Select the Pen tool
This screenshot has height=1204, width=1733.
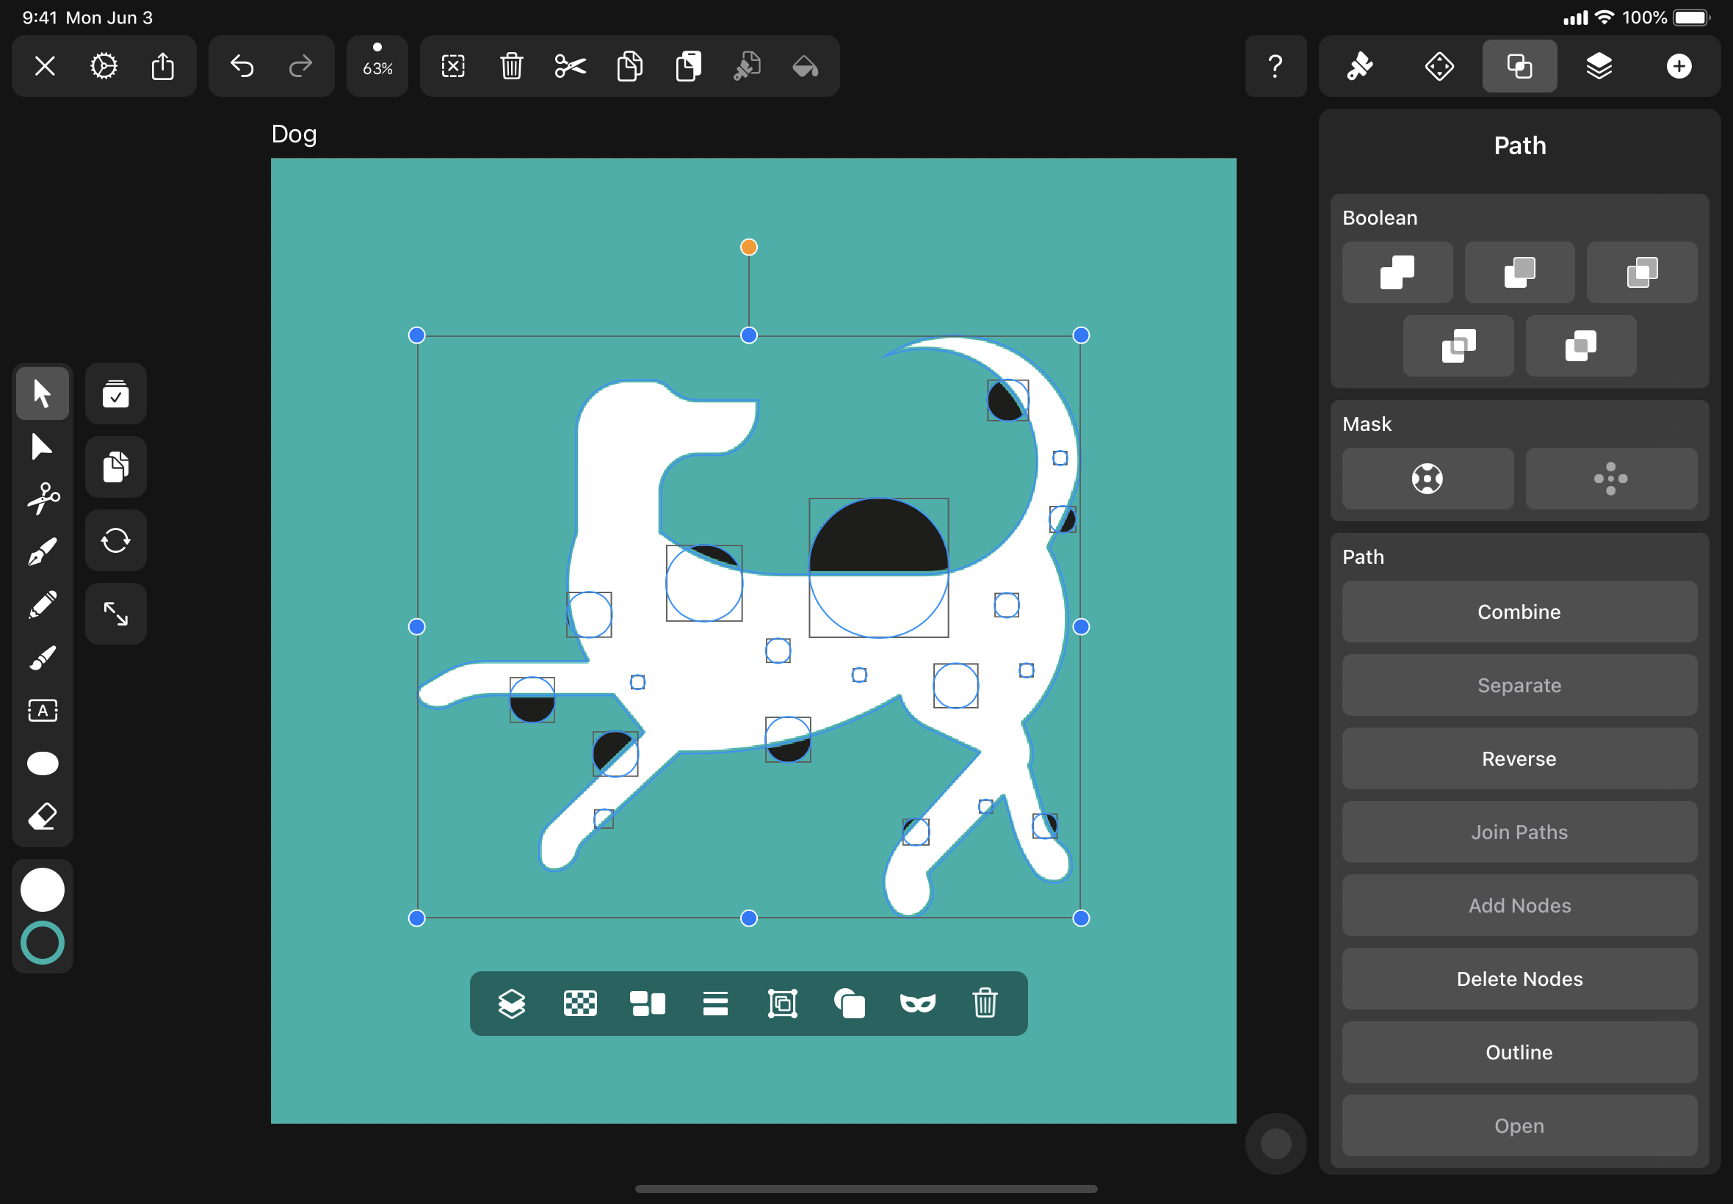tap(43, 551)
